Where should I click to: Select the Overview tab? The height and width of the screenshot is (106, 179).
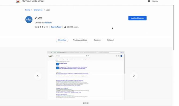(x=62, y=40)
